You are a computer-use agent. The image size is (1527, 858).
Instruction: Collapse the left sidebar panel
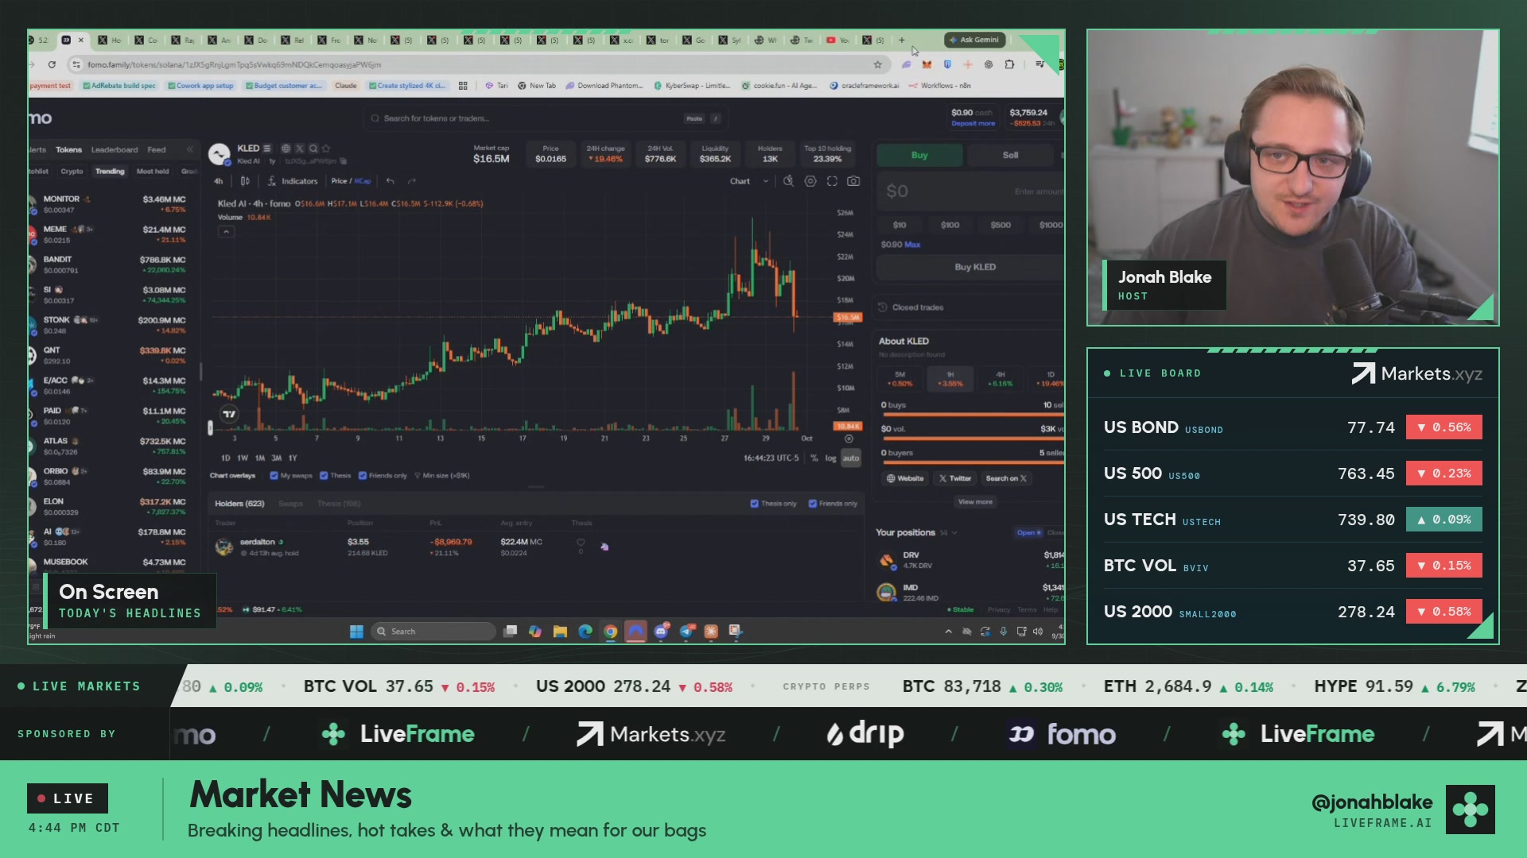point(189,149)
